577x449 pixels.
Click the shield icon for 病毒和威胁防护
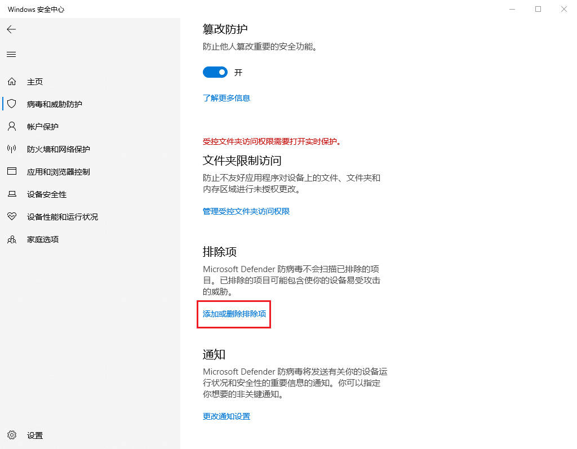point(11,104)
